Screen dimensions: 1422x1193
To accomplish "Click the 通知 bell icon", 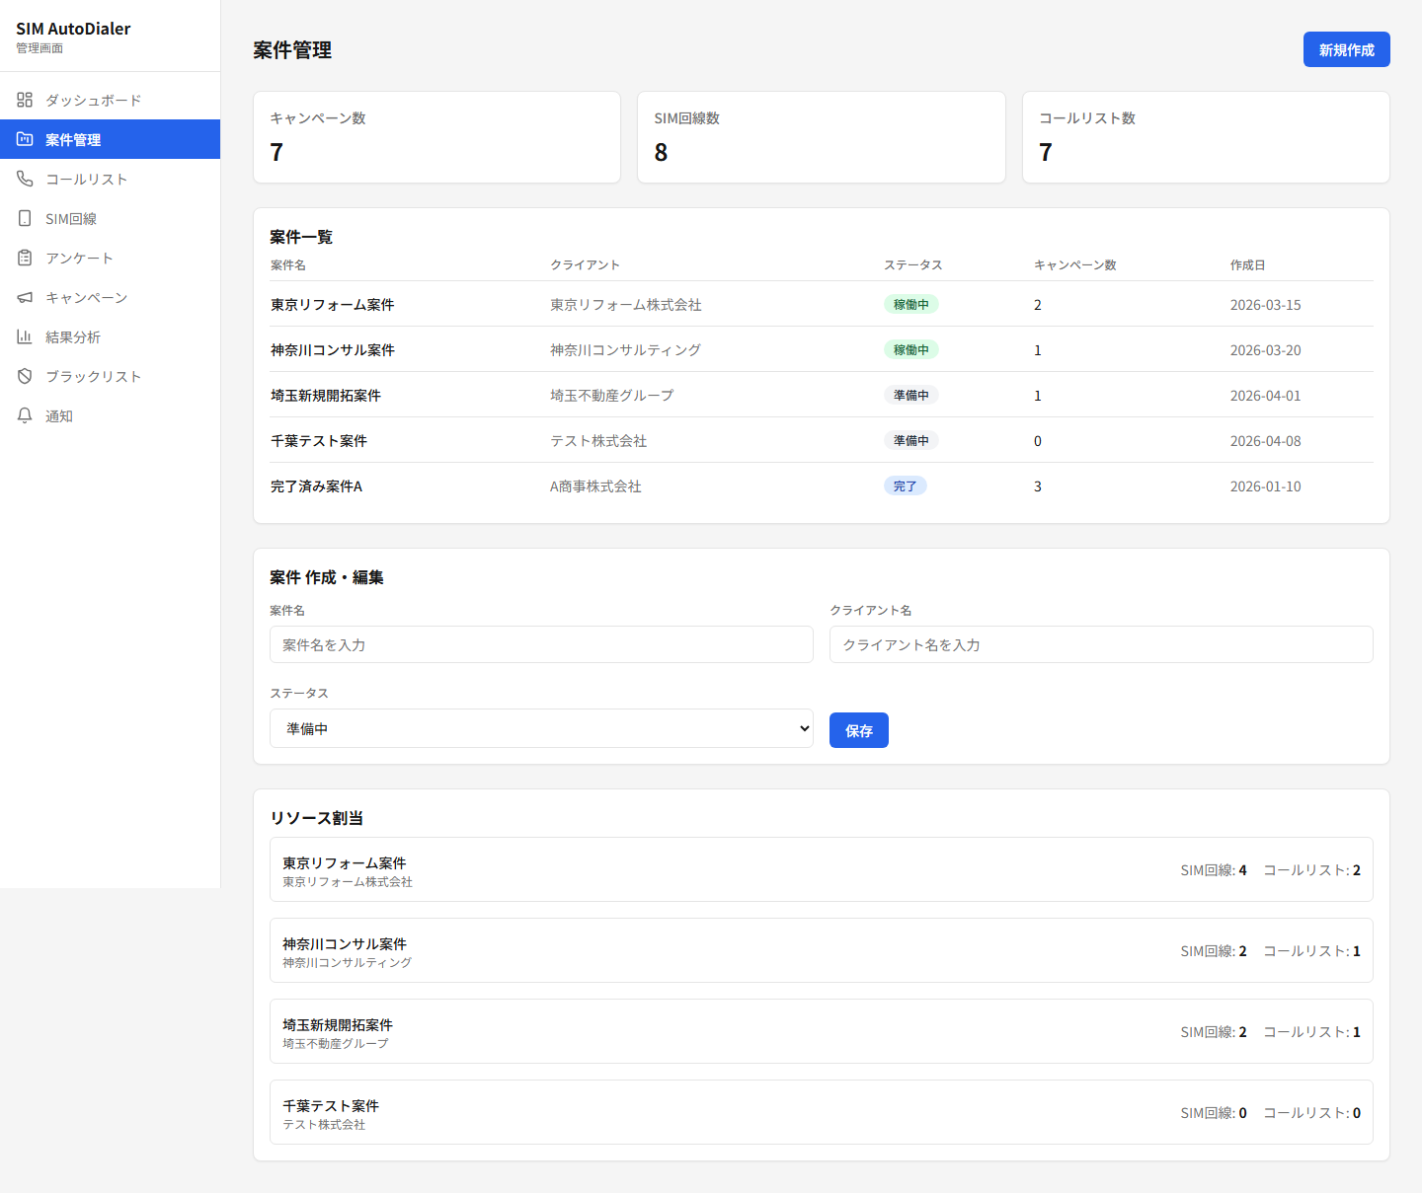I will pos(25,415).
